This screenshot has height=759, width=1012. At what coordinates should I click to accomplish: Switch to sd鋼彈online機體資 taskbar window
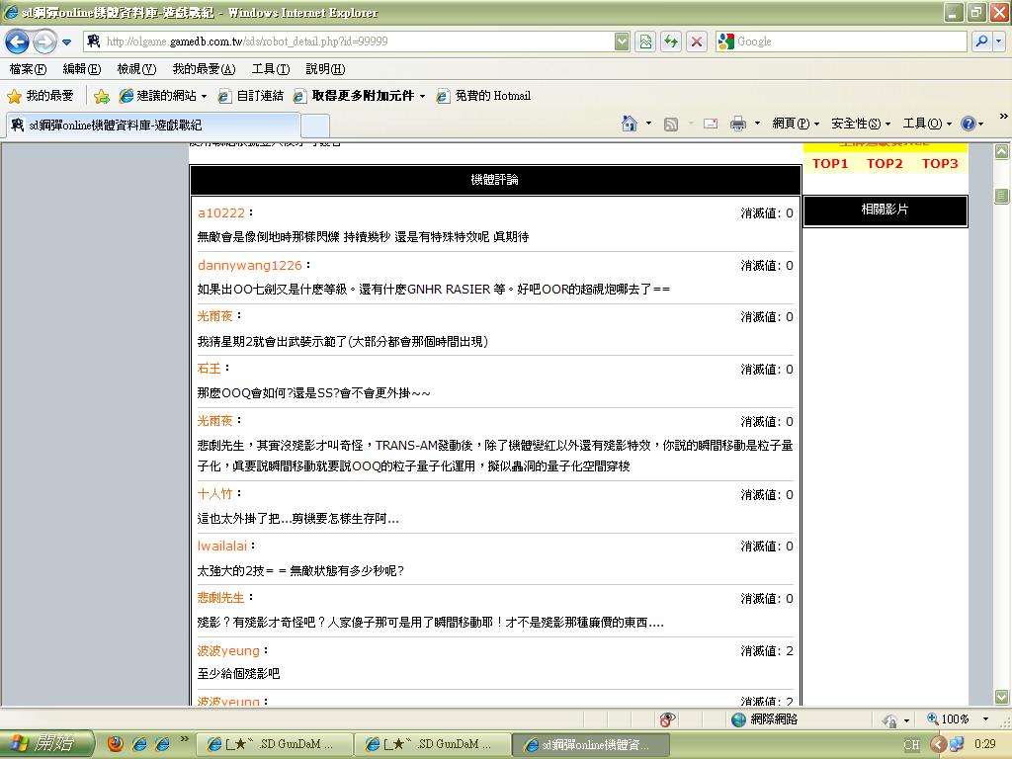point(591,745)
